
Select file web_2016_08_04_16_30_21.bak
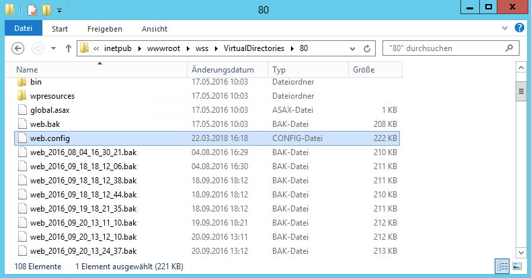click(83, 152)
